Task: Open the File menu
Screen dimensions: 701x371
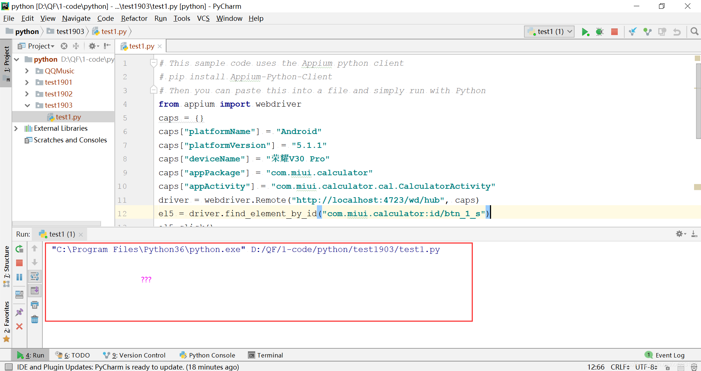Action: click(x=9, y=18)
